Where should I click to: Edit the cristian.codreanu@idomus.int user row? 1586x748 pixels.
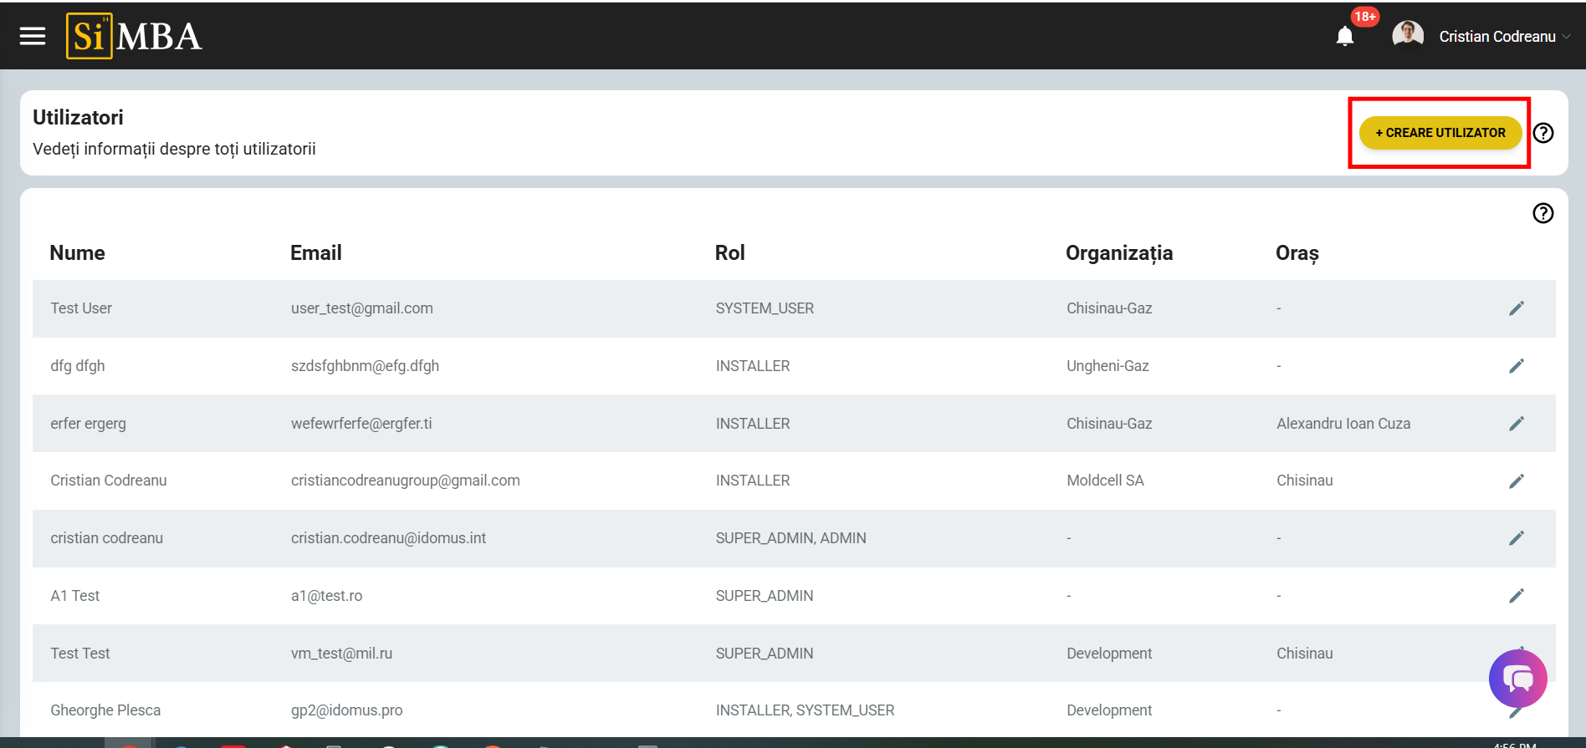point(1516,538)
